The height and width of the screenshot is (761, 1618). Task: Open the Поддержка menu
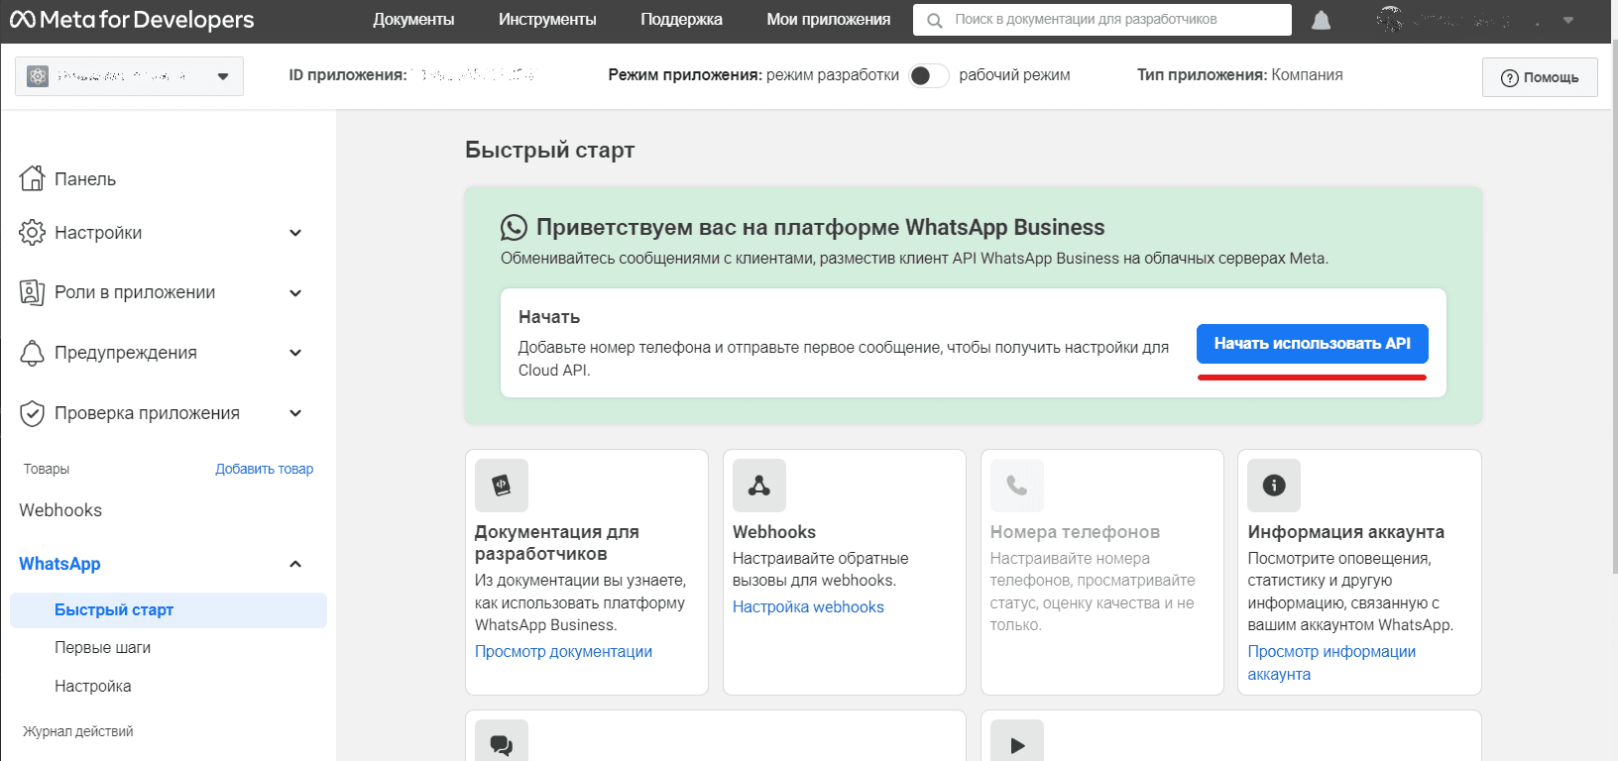click(x=681, y=20)
